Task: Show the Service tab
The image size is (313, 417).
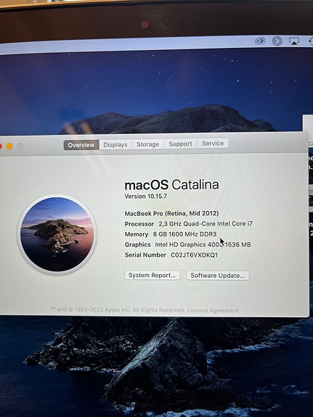Action: (x=213, y=144)
